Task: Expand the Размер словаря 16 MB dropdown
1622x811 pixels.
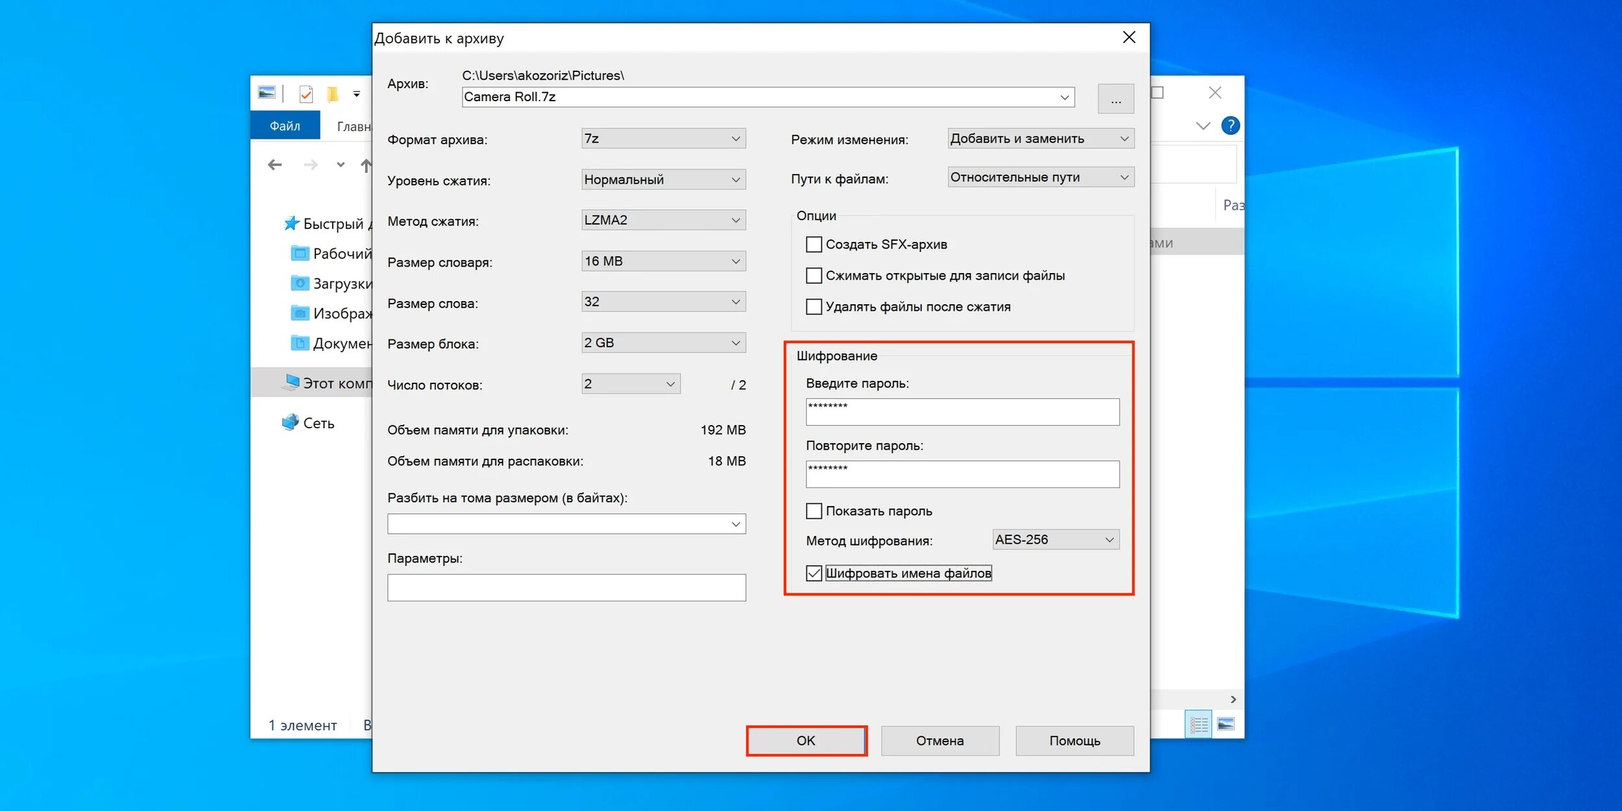Action: point(663,261)
